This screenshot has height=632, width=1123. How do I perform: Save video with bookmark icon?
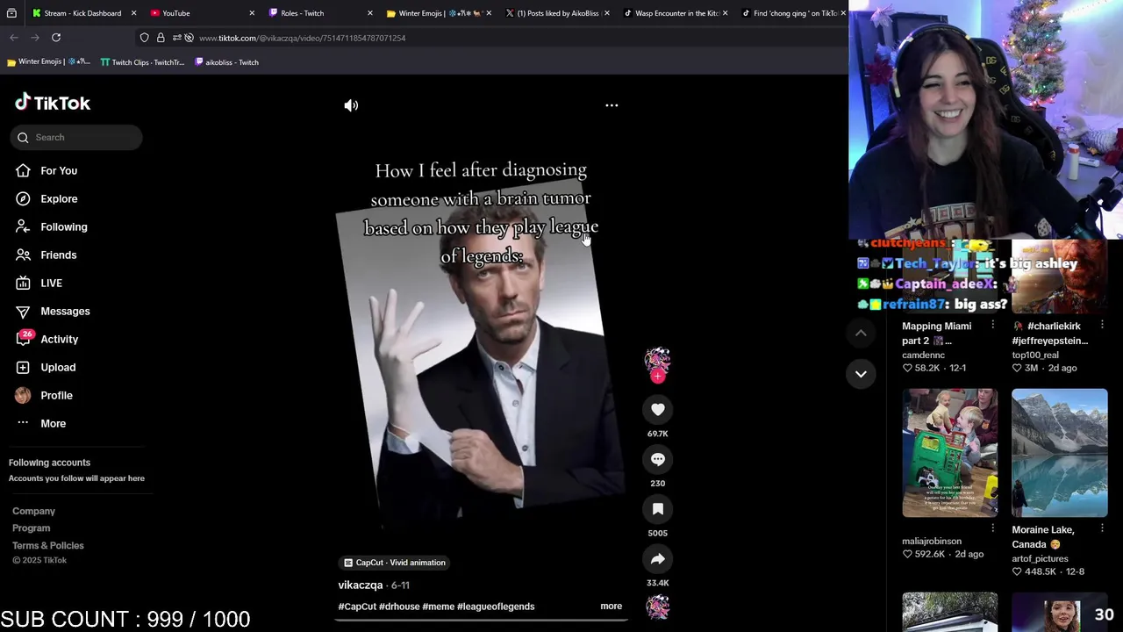[x=657, y=509]
